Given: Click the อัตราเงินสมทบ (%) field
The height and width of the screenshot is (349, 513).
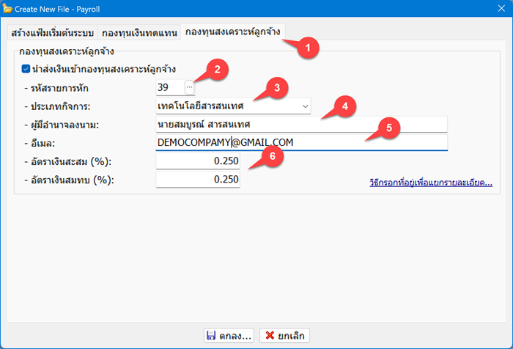Looking at the screenshot, I should pyautogui.click(x=198, y=179).
